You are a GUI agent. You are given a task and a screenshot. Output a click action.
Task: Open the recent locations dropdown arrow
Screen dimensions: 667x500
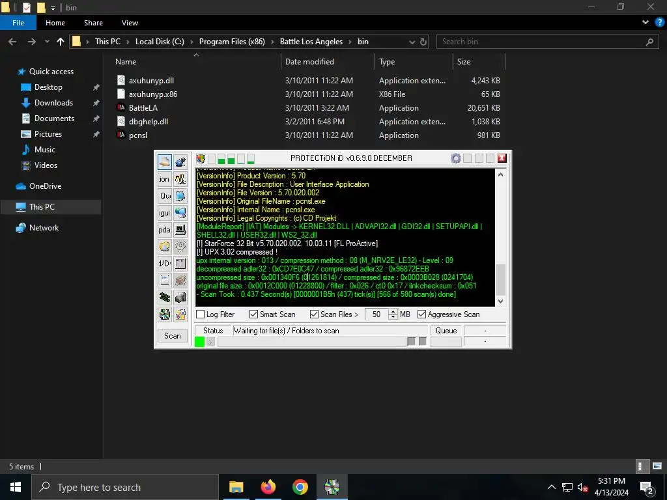click(x=47, y=42)
